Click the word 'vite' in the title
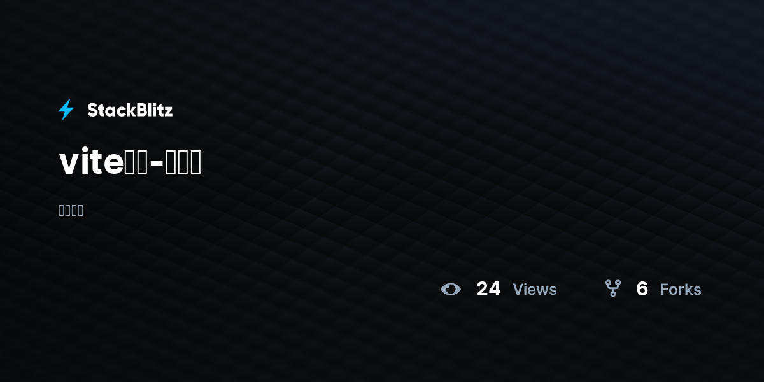Screen dimensions: 764x382 click(91, 162)
